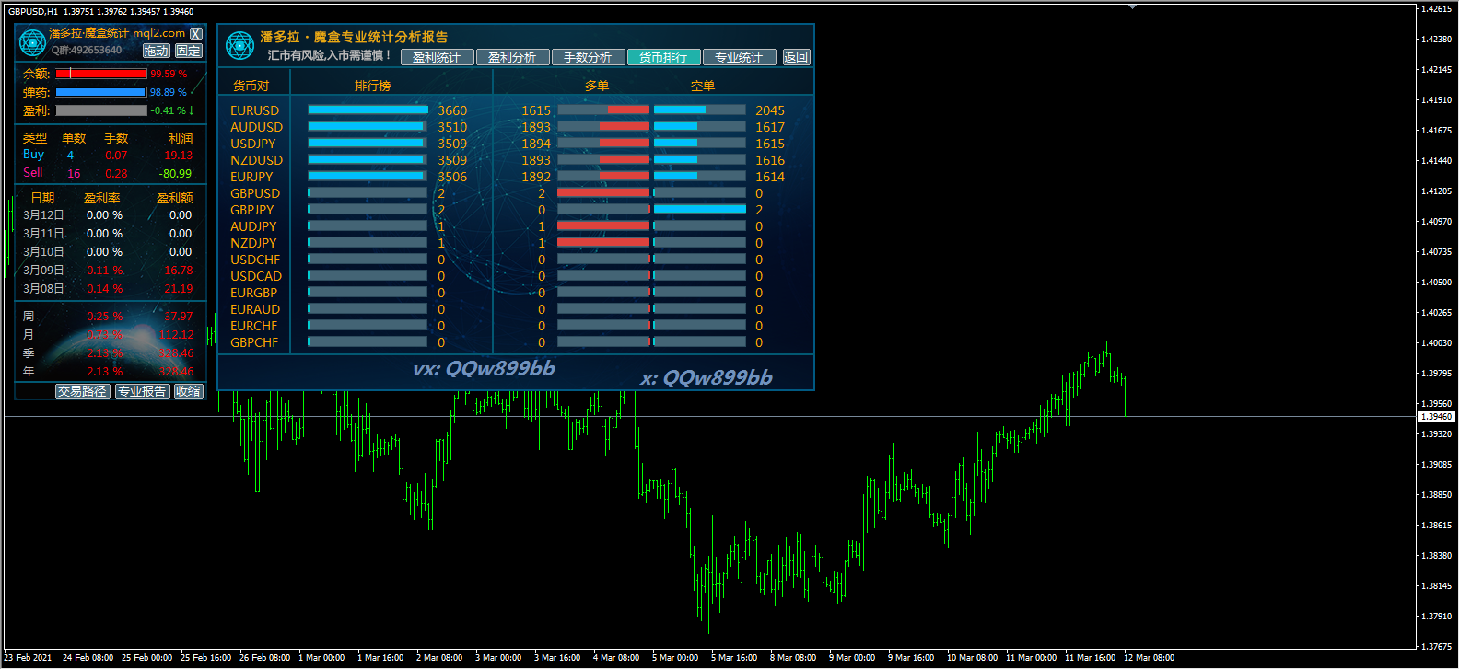Click the 3月08日 profit value 21.19
Screen dimensions: 1460x670
[x=179, y=289]
